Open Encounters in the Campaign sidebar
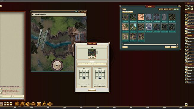This screenshot has width=194, height=109. (x=189, y=38)
